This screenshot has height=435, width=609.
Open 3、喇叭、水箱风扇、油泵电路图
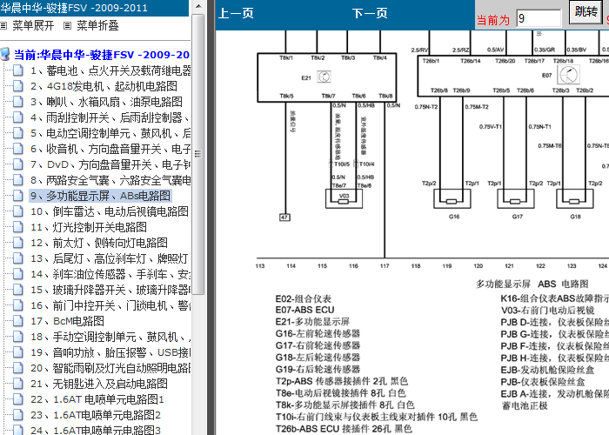click(x=106, y=102)
